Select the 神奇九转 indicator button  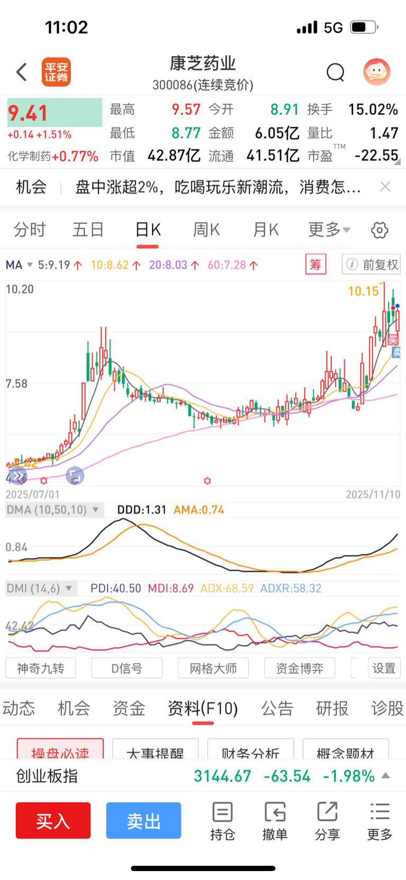(41, 668)
